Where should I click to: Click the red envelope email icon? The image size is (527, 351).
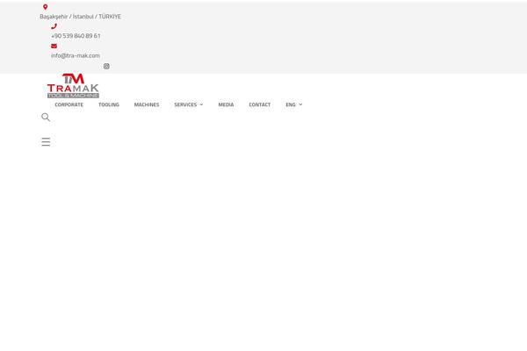point(54,46)
